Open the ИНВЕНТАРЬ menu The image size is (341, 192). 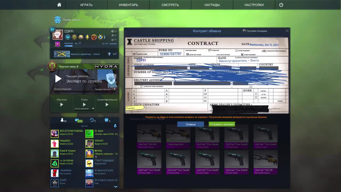click(x=128, y=5)
